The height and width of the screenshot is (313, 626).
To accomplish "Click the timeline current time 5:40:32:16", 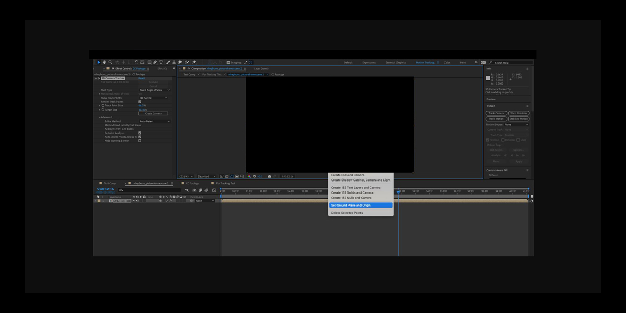I will coord(105,189).
